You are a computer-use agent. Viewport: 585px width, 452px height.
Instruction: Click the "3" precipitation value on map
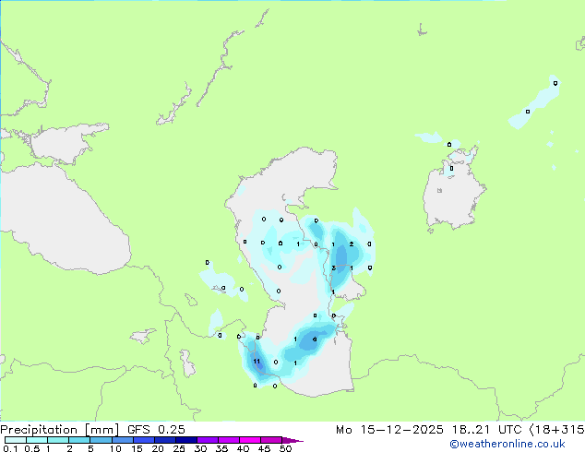point(333,268)
